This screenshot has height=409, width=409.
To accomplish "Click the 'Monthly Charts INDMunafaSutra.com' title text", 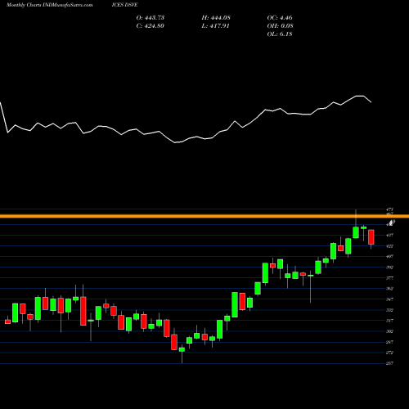I will (49, 5).
